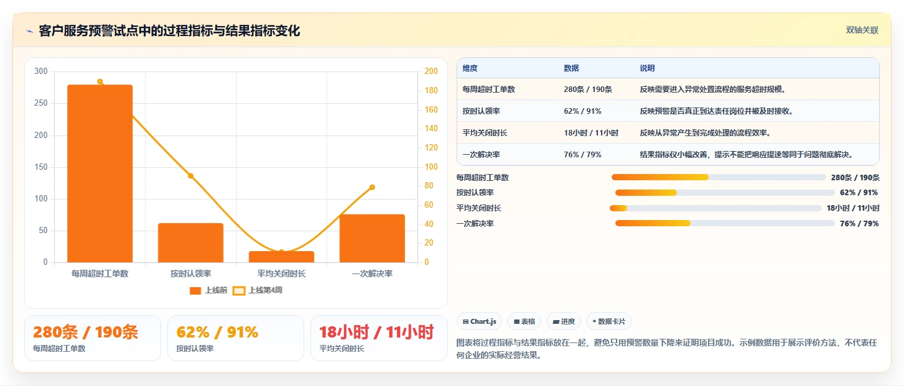This screenshot has width=904, height=386.
Task: Click the right axis value 200
Action: pyautogui.click(x=431, y=71)
